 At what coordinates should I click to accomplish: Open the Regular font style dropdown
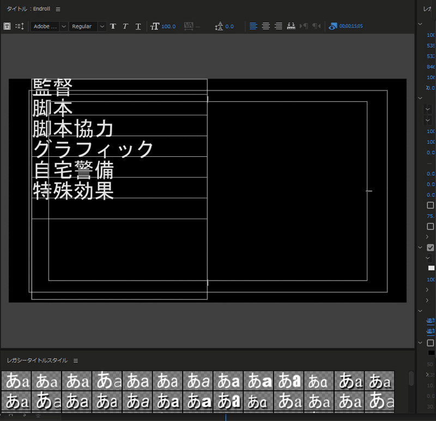pyautogui.click(x=88, y=26)
